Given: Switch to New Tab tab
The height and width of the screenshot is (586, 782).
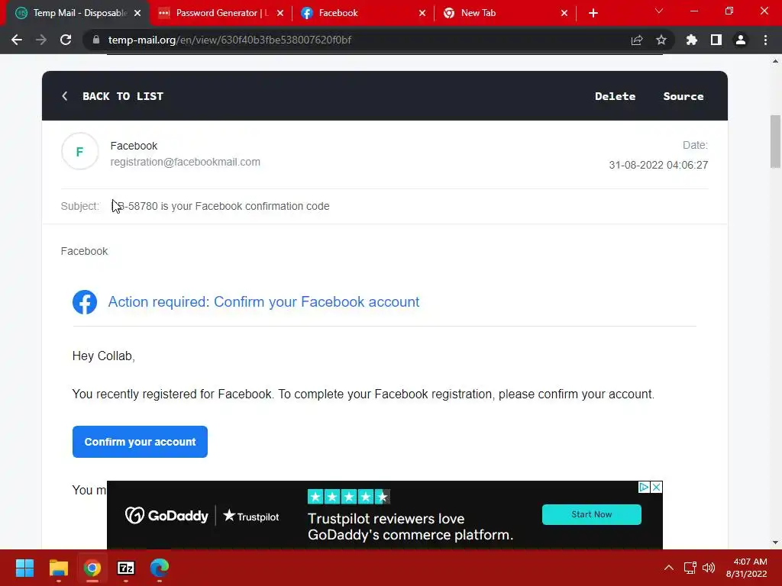Looking at the screenshot, I should click(506, 13).
